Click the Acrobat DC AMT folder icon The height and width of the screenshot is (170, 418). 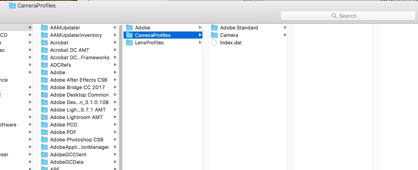click(44, 50)
